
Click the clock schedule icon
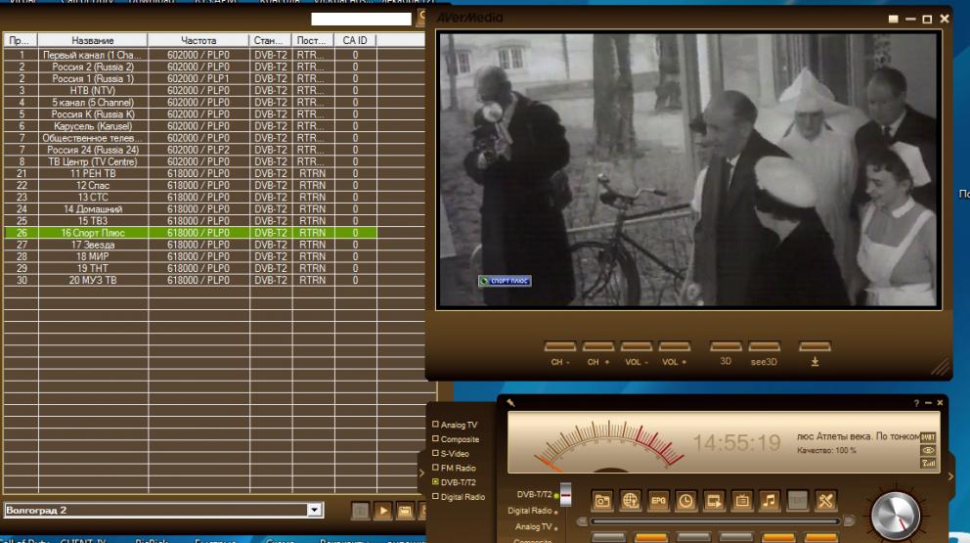click(x=686, y=500)
